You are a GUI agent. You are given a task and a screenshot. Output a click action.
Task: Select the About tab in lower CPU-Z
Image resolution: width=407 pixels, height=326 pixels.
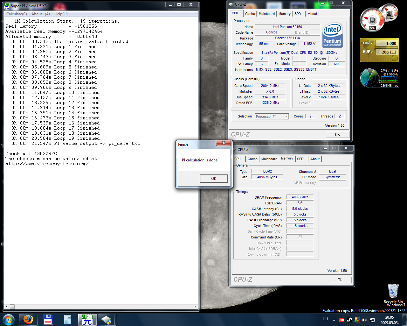[315, 159]
